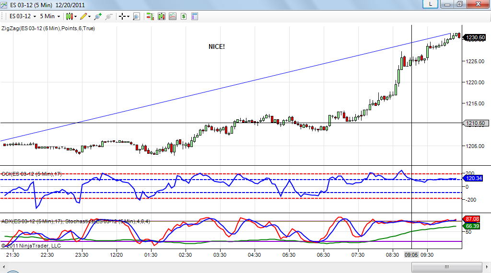Click the scrollbar left arrow
491x273 pixels.
click(4, 267)
